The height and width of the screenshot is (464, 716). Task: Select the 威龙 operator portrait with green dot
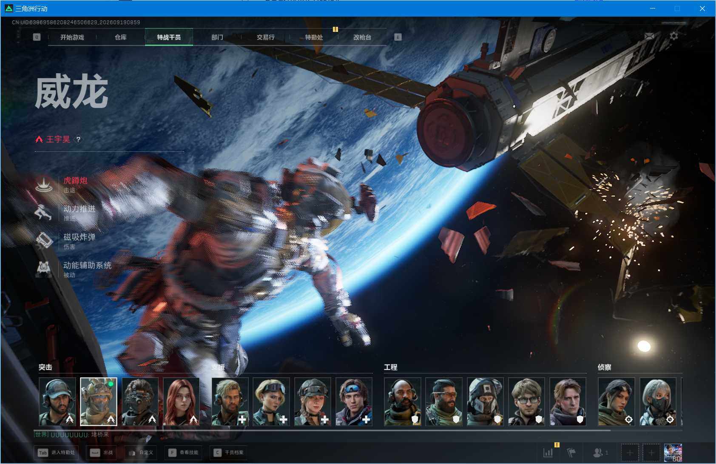coord(99,401)
